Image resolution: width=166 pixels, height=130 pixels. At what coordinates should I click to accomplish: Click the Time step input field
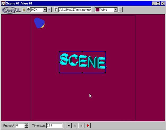54,125
